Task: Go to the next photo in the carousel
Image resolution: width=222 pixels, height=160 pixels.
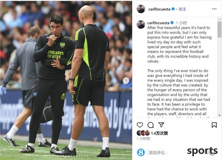Action: coord(126,81)
